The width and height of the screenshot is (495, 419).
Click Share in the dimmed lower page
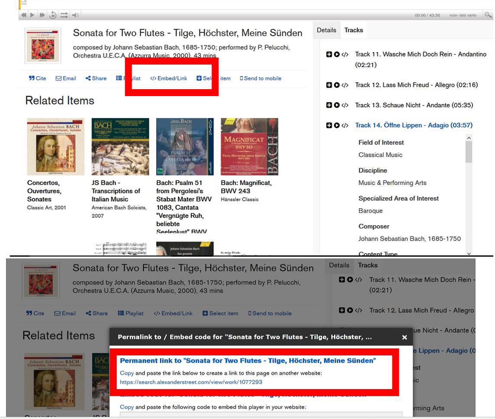click(x=96, y=313)
